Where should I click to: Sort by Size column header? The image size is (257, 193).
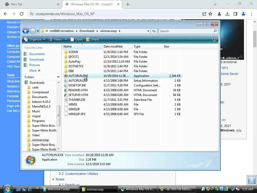(x=172, y=46)
